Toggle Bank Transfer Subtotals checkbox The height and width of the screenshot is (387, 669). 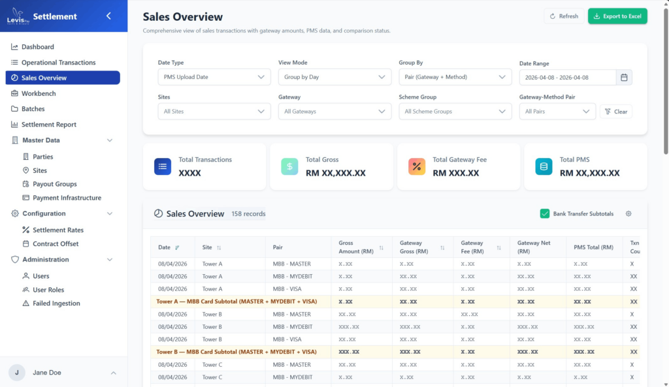tap(545, 213)
